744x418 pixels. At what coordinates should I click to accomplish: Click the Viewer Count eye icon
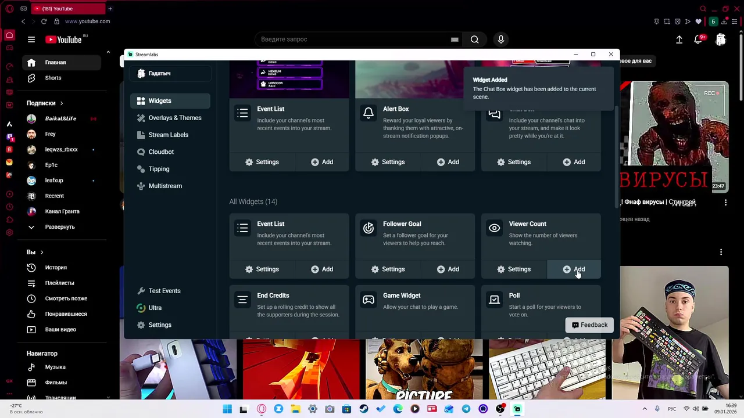(494, 228)
